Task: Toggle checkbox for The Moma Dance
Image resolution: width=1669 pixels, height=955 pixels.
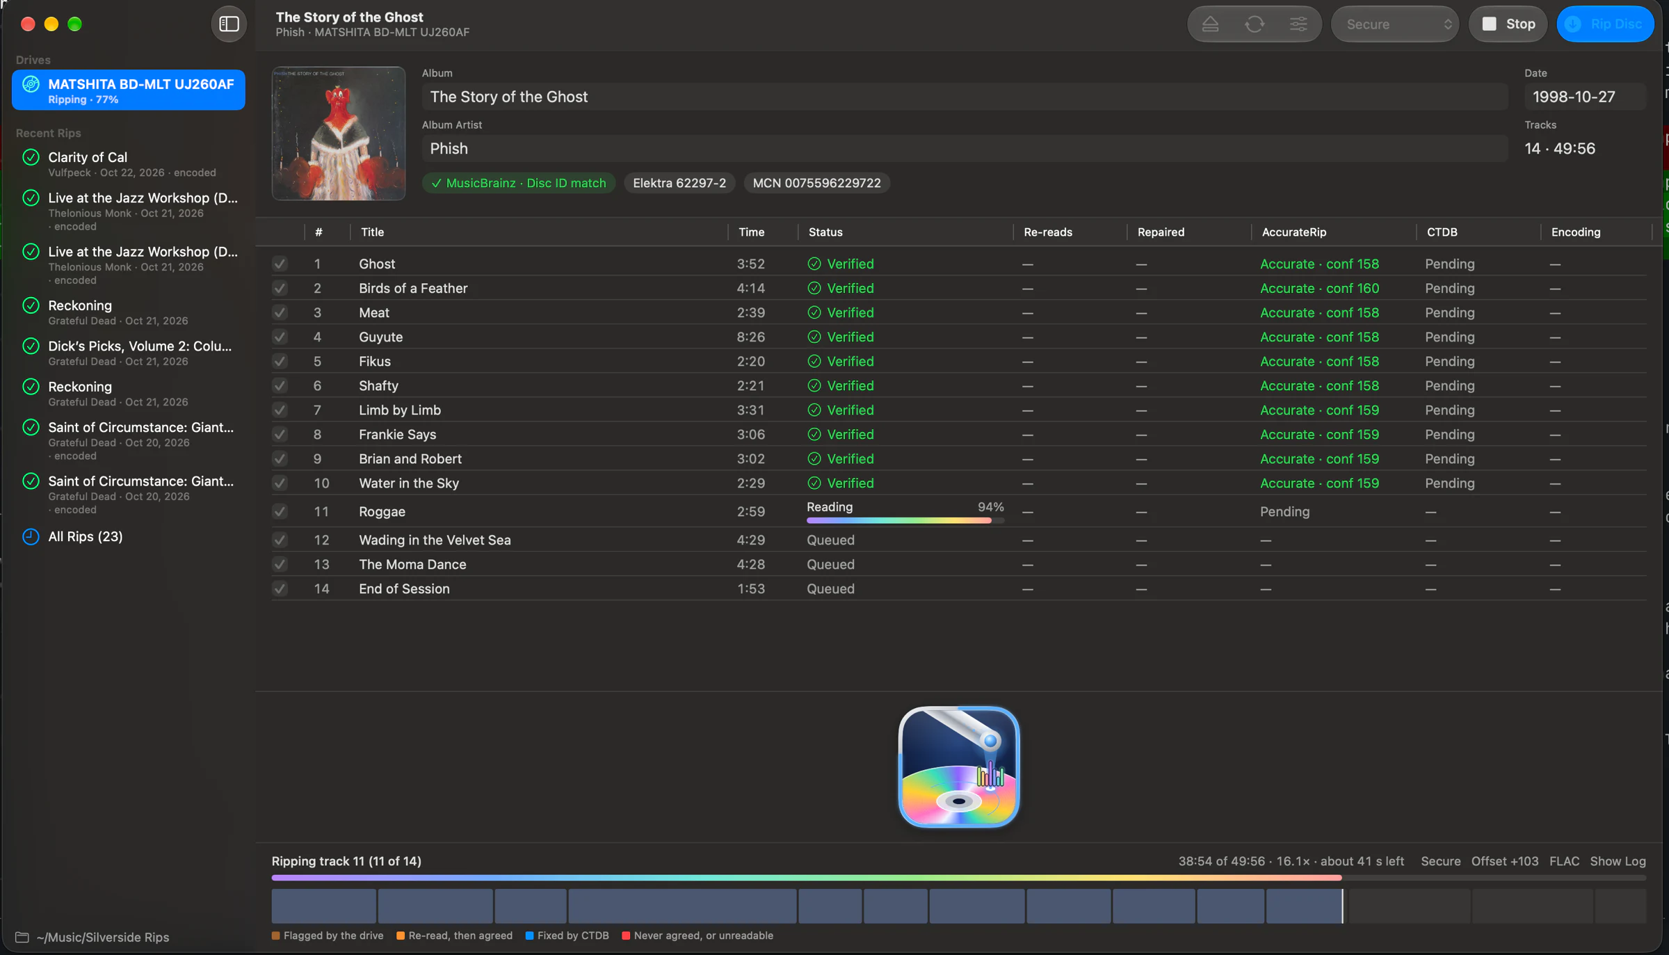Action: pos(280,564)
